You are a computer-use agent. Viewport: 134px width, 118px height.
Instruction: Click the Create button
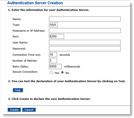point(14,110)
